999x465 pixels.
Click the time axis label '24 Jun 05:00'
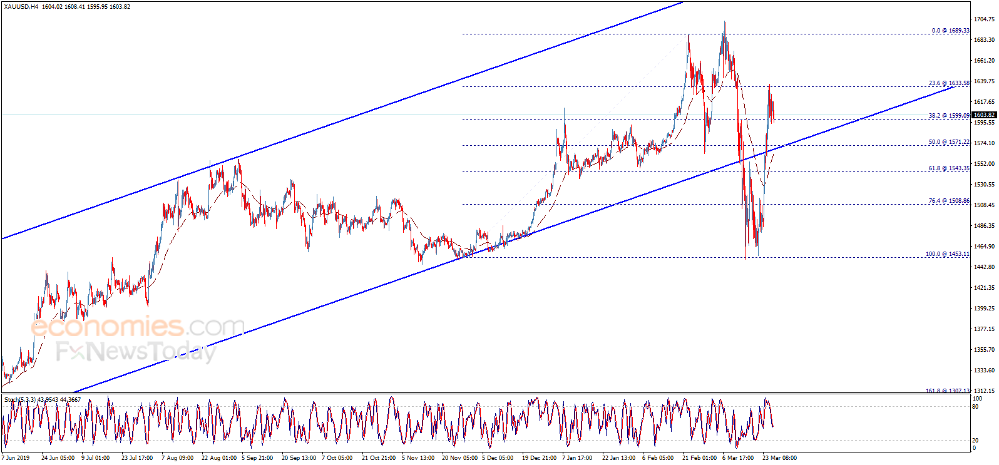click(x=58, y=458)
